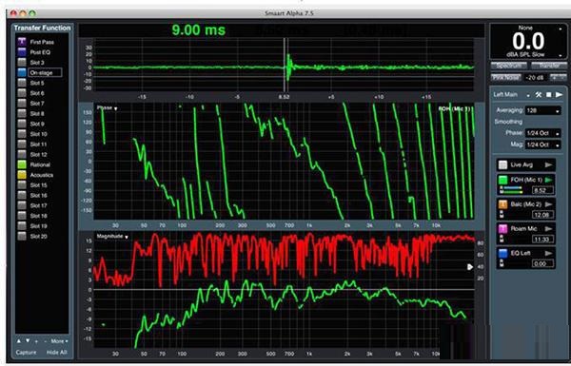Click the Capture button
Viewport: 571px width, 366px height.
point(26,353)
